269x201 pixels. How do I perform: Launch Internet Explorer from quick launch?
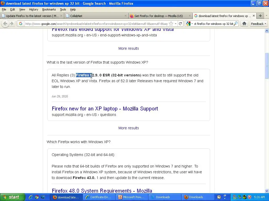pos(31,197)
